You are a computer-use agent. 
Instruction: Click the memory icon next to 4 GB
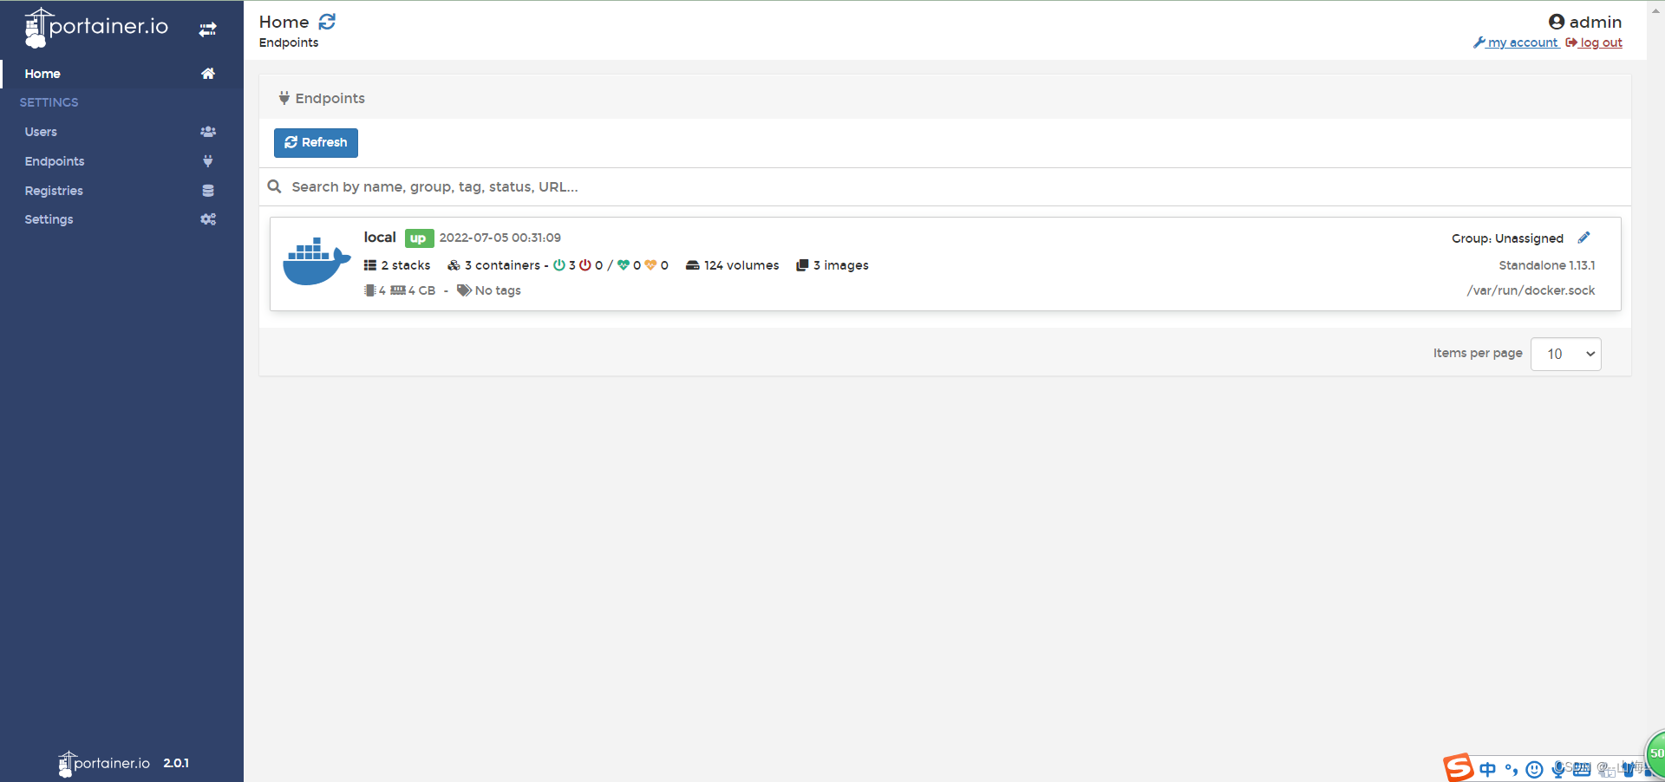pos(398,290)
